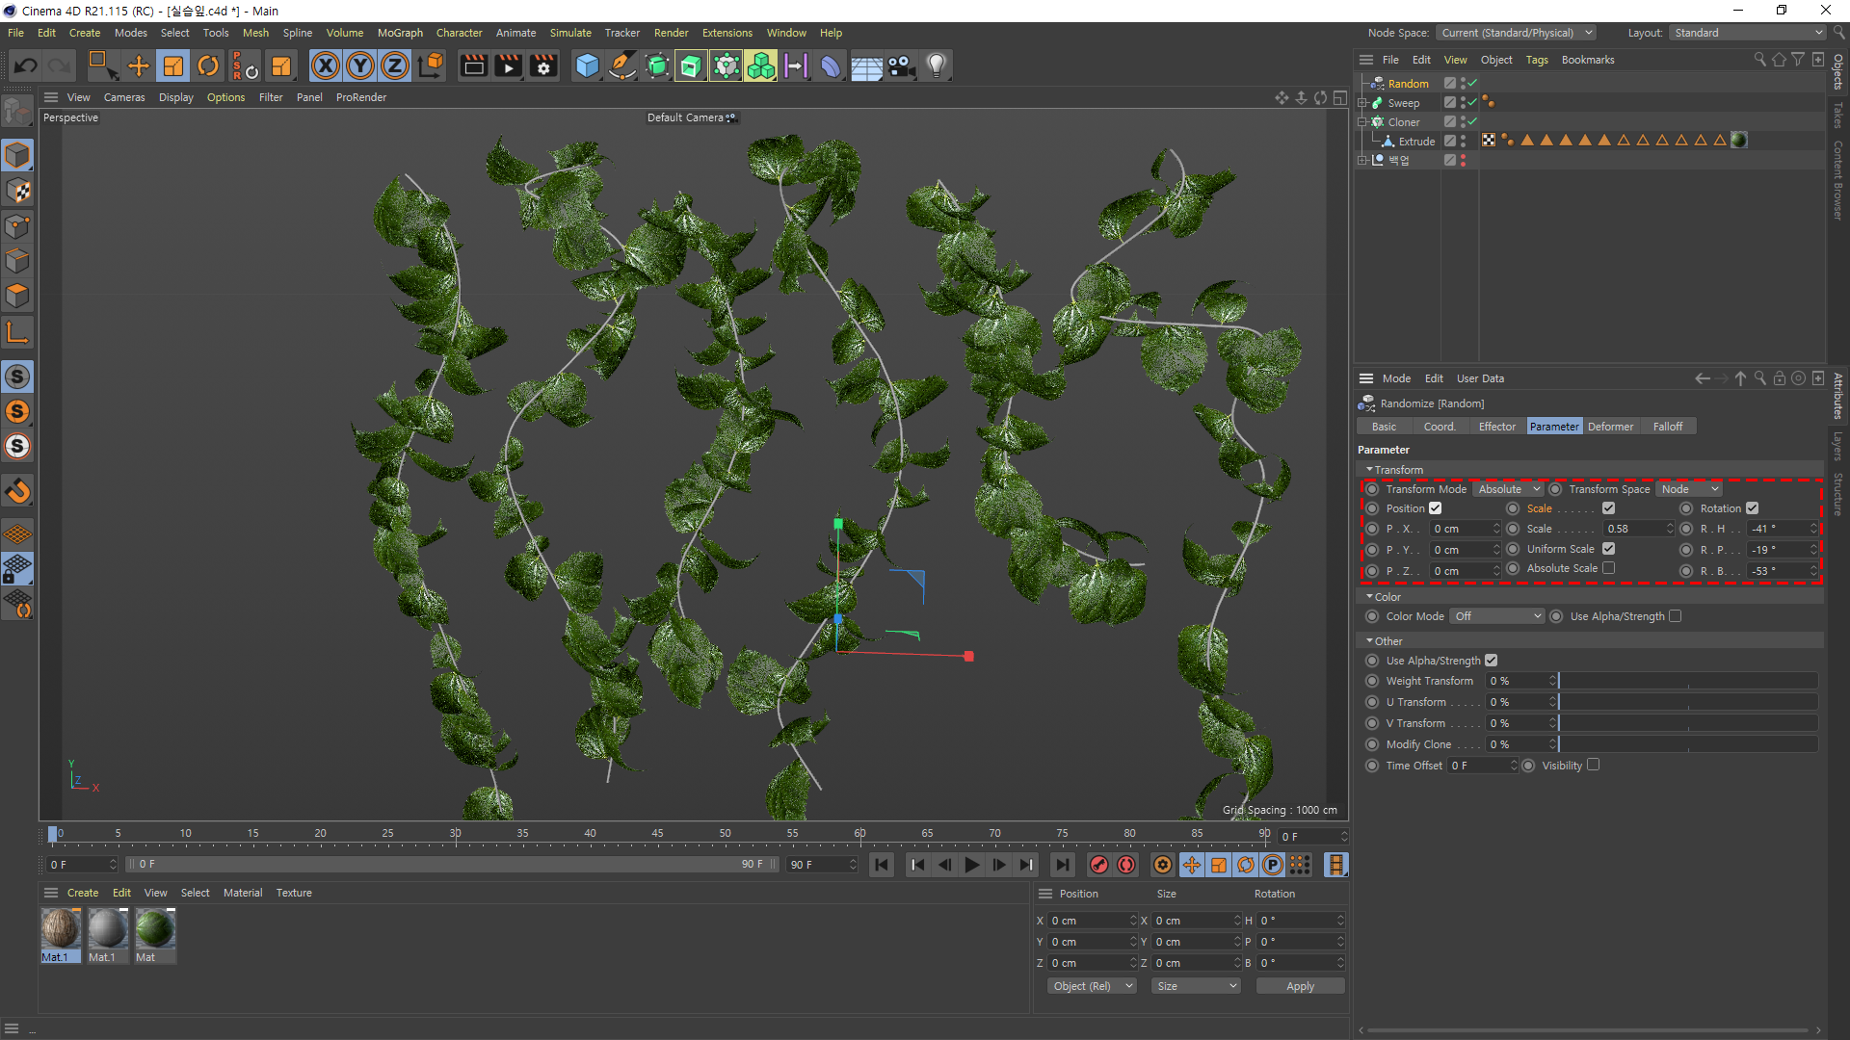Uncheck the Uniform Scale checkbox
This screenshot has width=1850, height=1040.
point(1608,549)
